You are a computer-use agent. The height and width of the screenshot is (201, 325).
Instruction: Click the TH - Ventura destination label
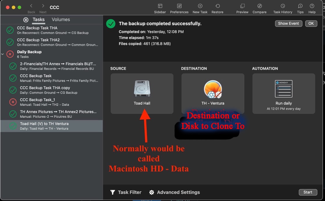pyautogui.click(x=213, y=103)
